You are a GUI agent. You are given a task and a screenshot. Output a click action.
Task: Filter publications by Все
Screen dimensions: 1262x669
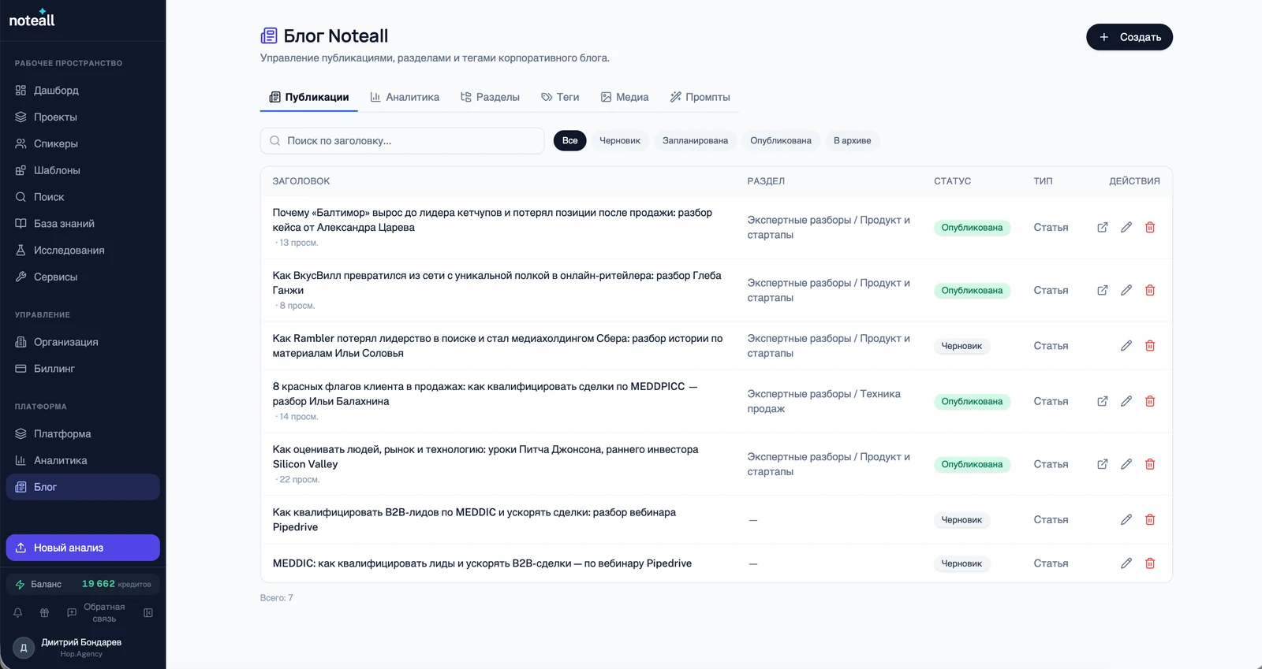(569, 141)
